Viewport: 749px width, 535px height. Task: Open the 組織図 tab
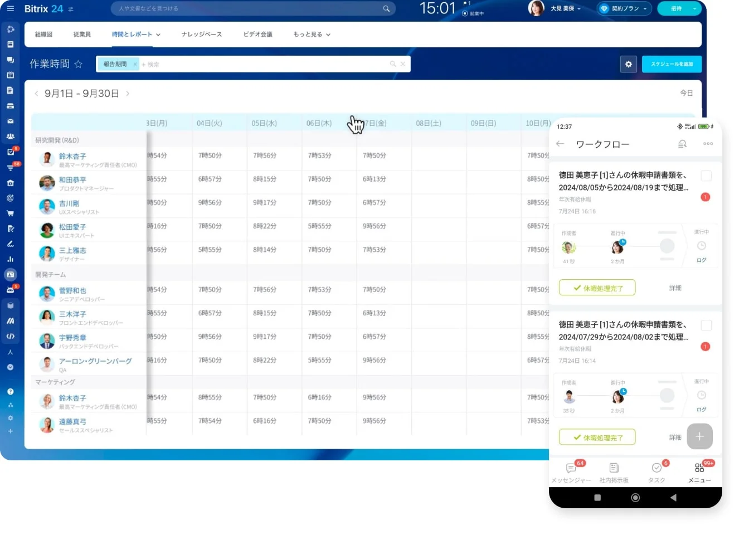pyautogui.click(x=43, y=35)
